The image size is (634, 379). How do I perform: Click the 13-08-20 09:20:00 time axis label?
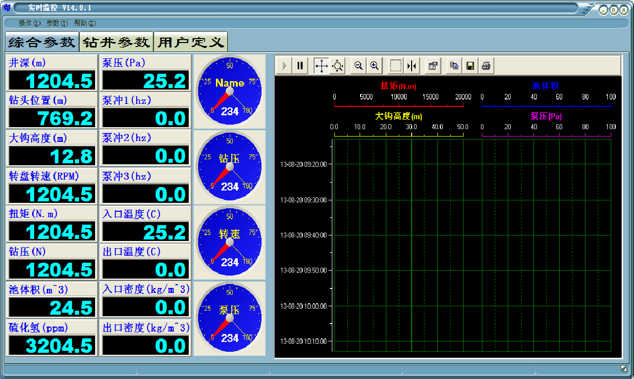click(x=303, y=164)
